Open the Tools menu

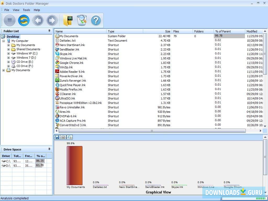tap(26, 10)
